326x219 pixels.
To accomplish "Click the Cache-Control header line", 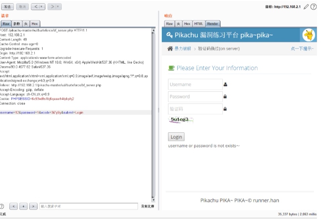I will click(19, 44).
